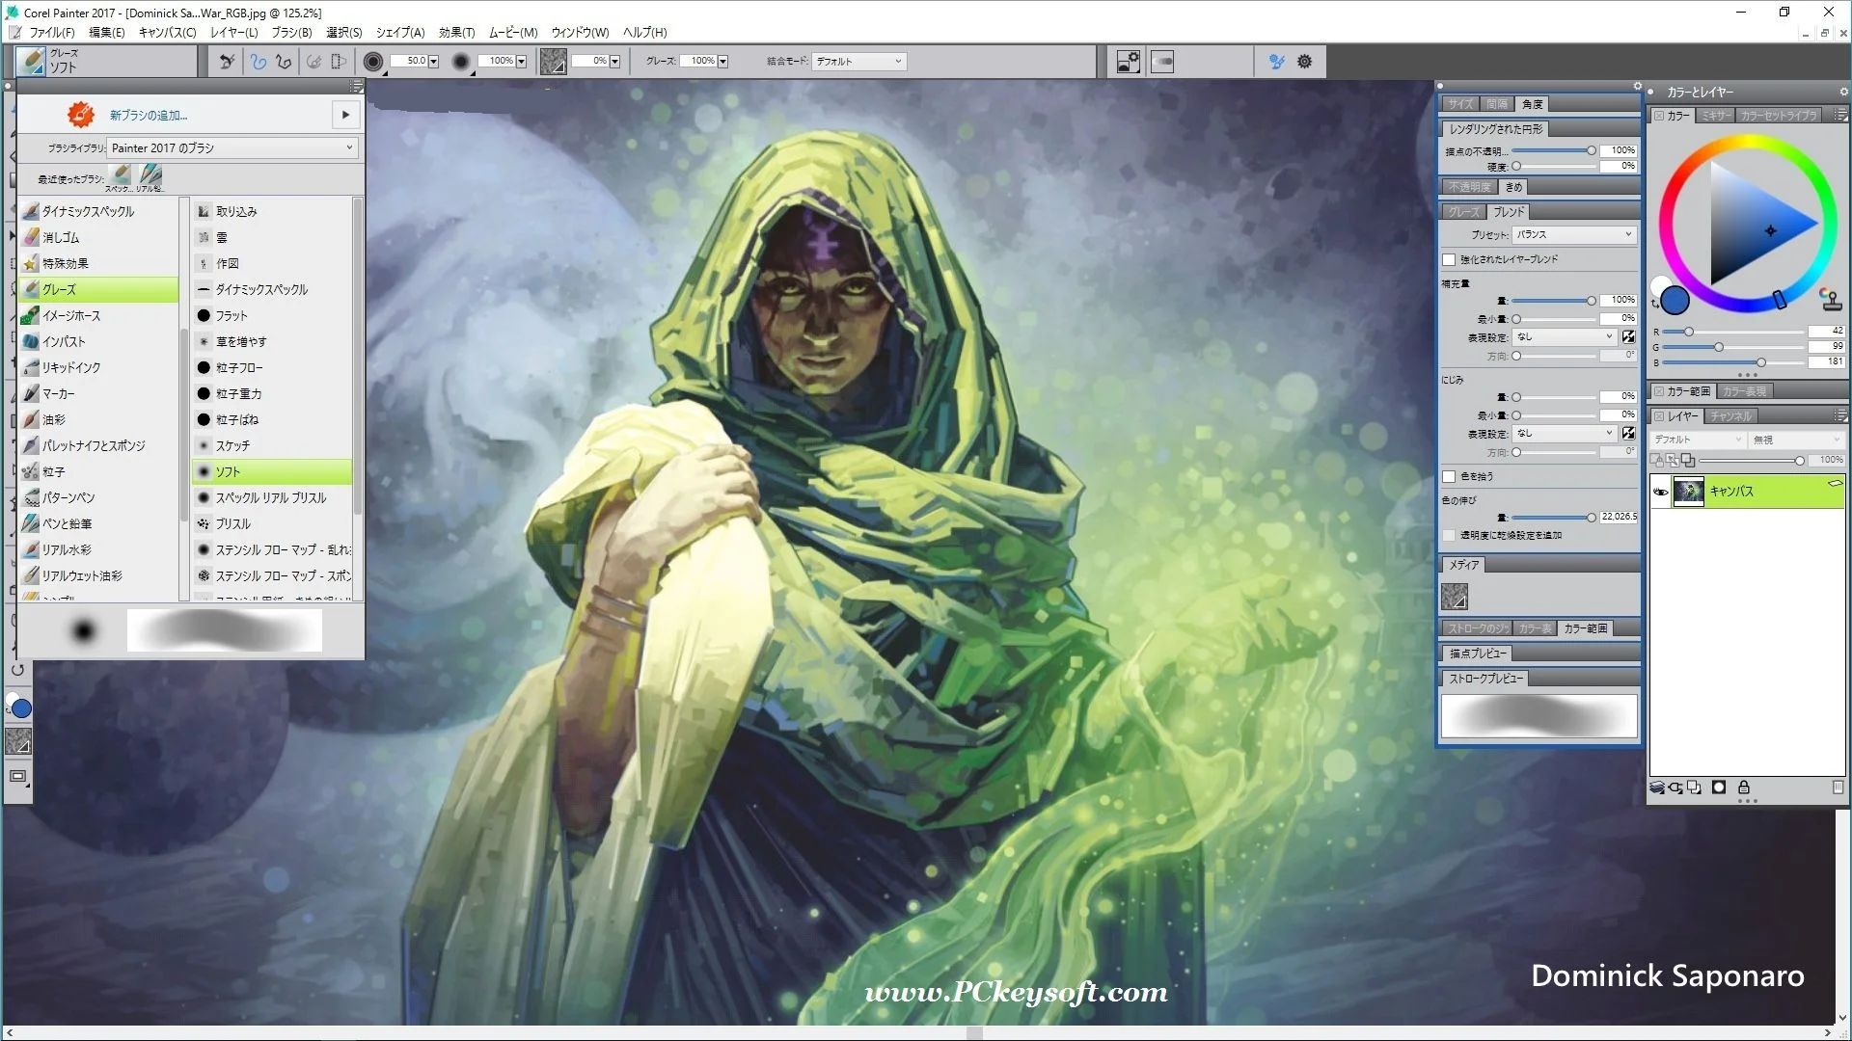Viewport: 1852px width, 1041px height.
Task: Click the lock layer icon in Layers panel
Action: point(1744,787)
